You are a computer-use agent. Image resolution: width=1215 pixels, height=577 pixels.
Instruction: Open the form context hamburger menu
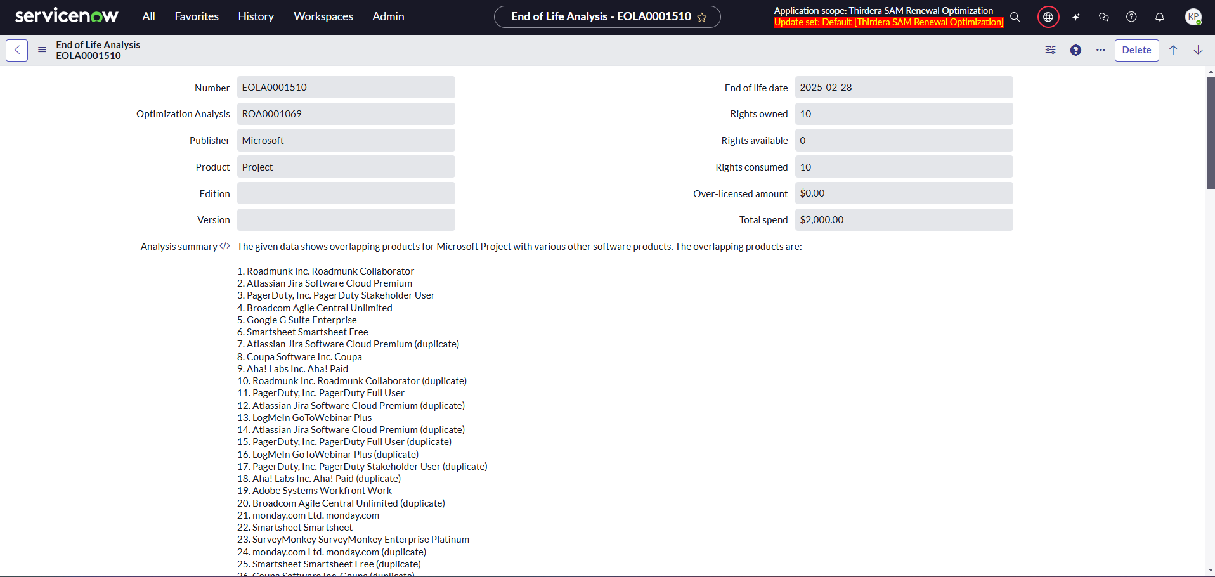tap(42, 50)
